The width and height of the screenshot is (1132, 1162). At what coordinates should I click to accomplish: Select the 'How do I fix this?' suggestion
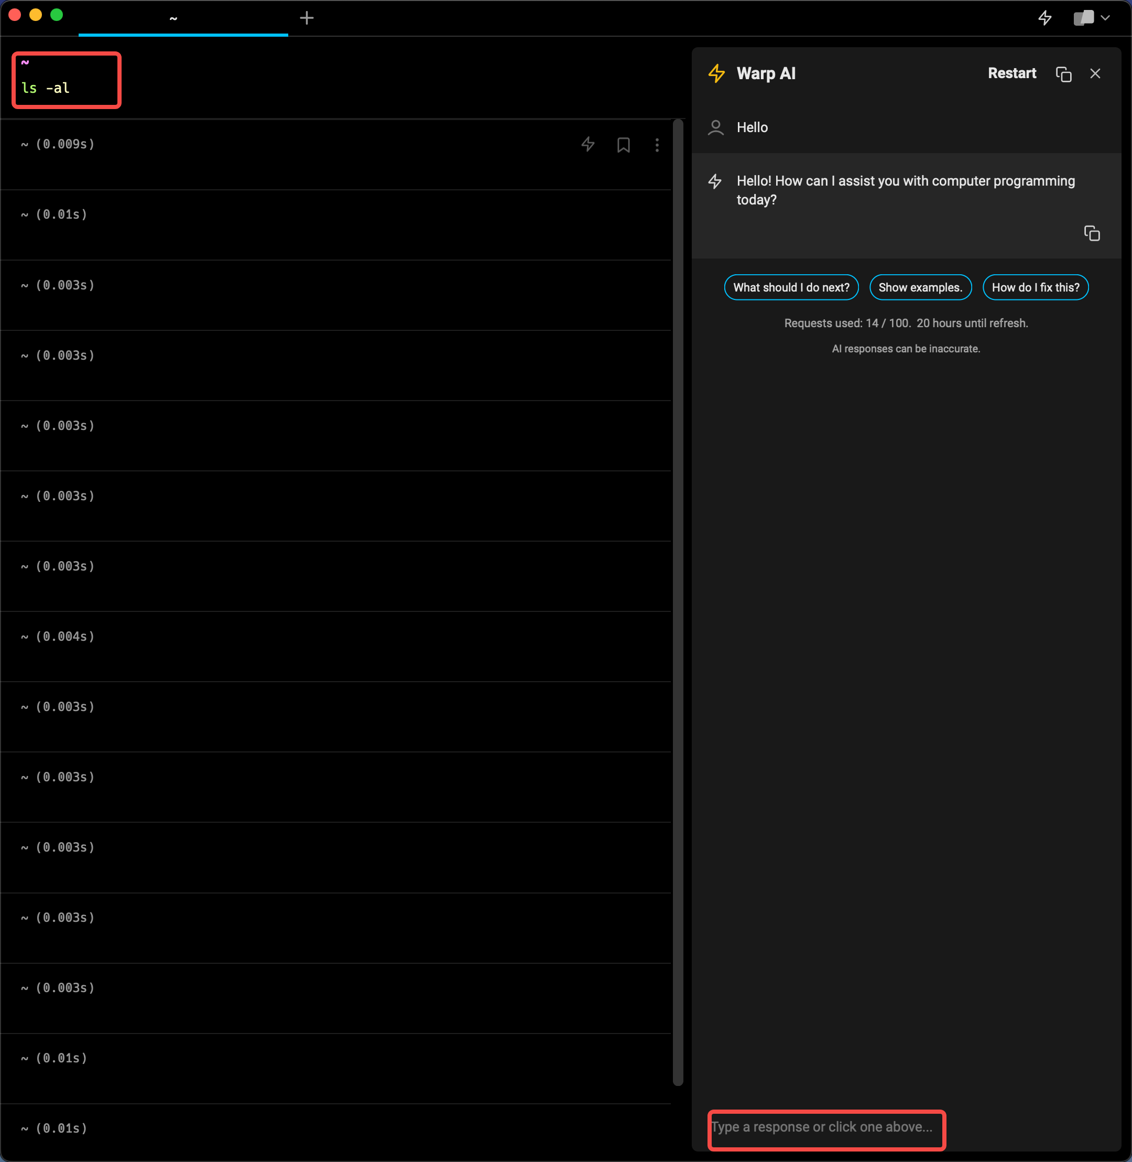pos(1035,287)
